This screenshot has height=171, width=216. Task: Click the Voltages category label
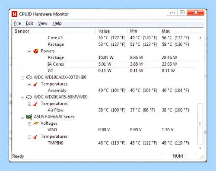tap(49, 123)
